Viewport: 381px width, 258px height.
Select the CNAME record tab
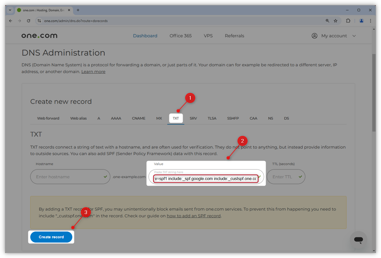[x=138, y=118]
